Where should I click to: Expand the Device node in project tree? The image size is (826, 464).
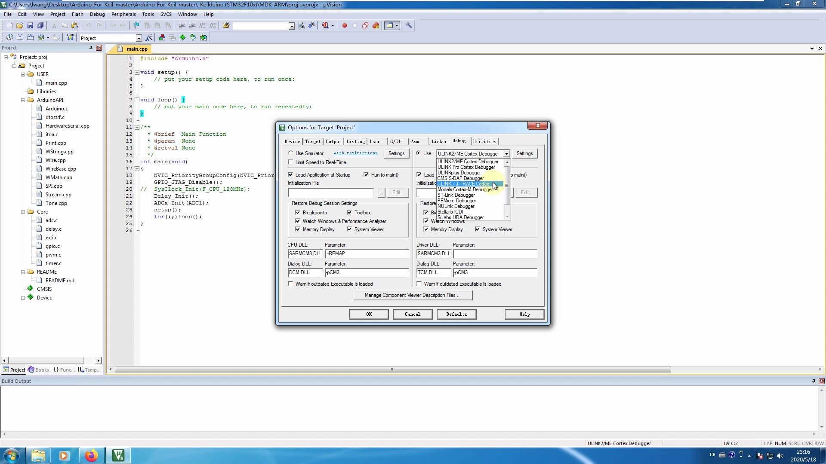(23, 298)
